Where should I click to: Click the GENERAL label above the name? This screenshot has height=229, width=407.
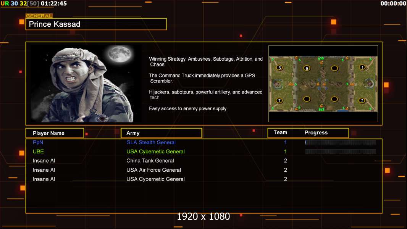click(39, 16)
